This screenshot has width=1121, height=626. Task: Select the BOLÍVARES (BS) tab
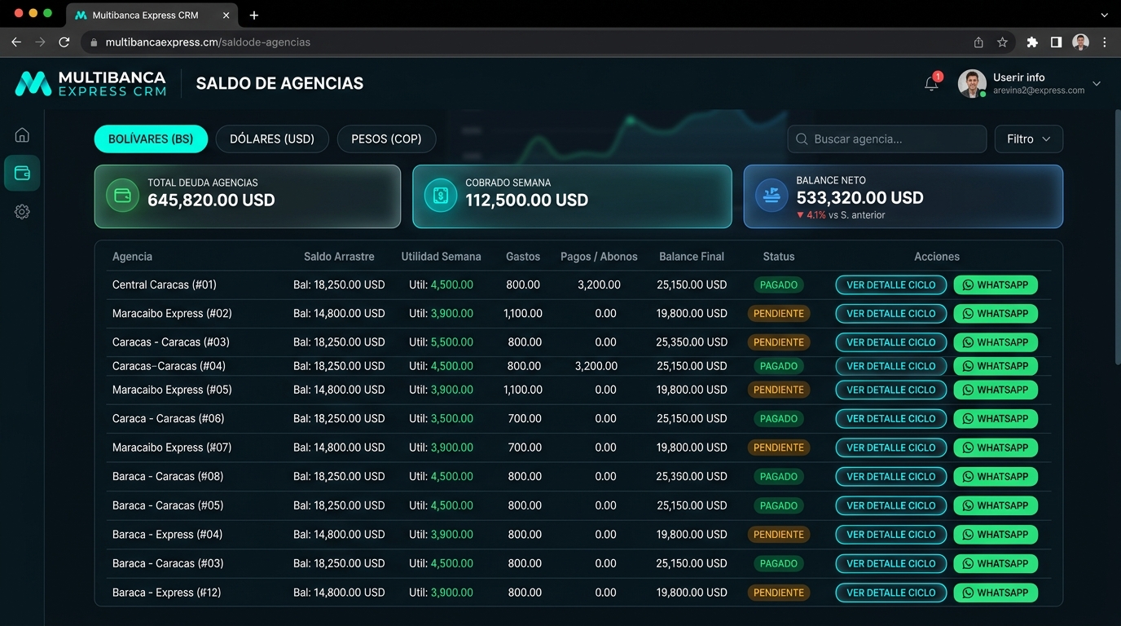coord(151,139)
